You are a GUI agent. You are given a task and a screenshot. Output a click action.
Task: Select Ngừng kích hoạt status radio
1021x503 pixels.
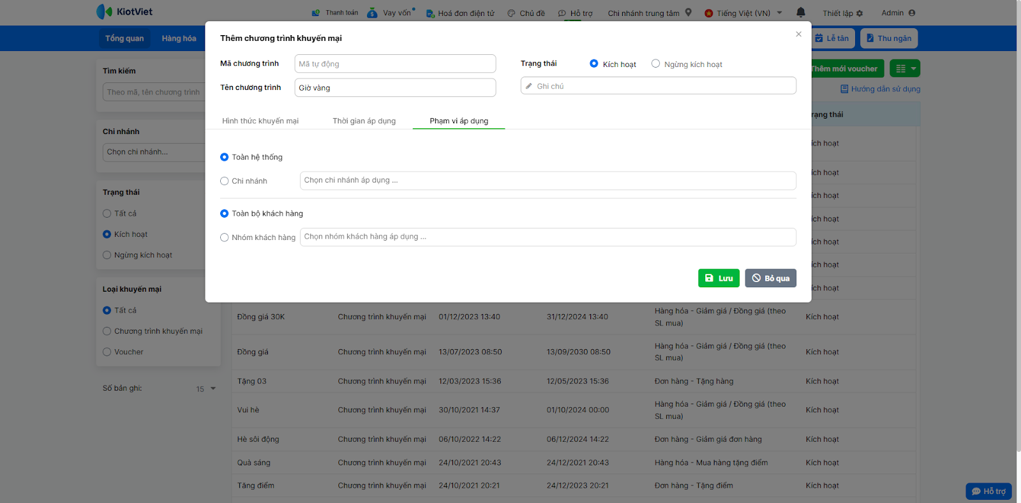(x=655, y=64)
